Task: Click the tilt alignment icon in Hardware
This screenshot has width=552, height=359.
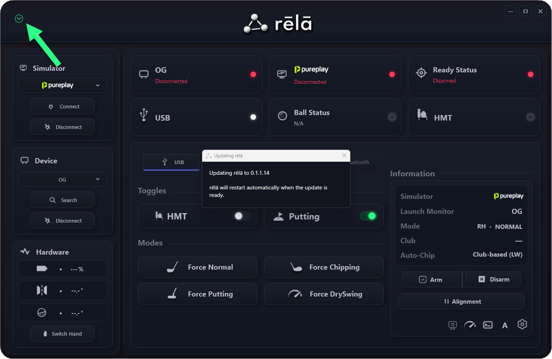Action: 42,290
